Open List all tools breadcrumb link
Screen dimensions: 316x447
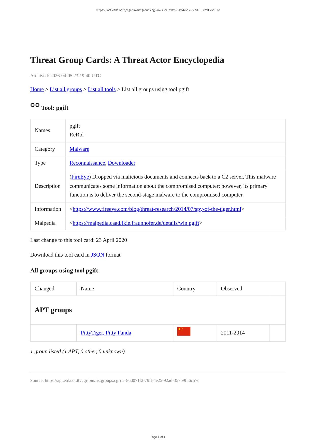(x=102, y=89)
